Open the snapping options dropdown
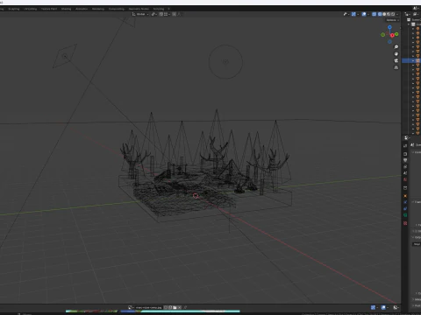Viewport: 421px width, 315px height. point(168,14)
